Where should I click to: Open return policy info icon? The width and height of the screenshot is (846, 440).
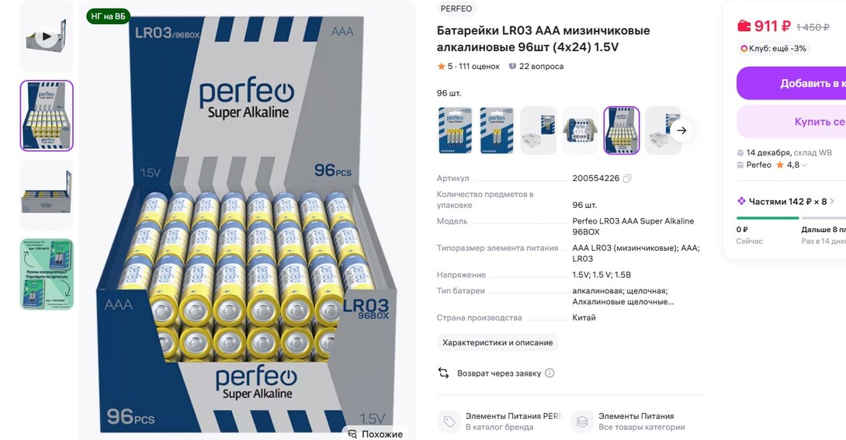click(550, 373)
